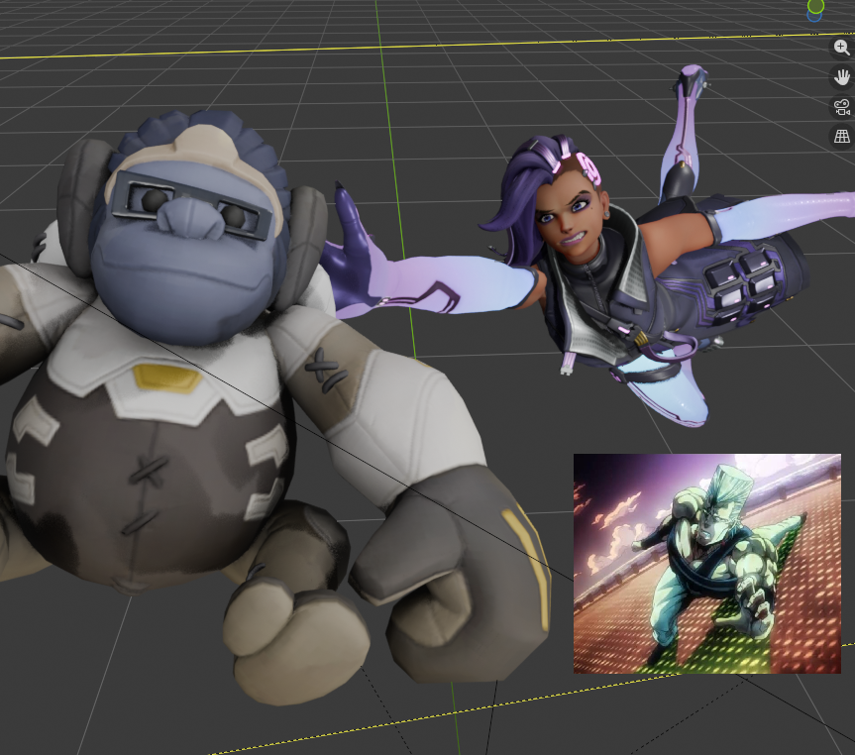
Task: Click the green Y-axis gizmo circle
Action: click(x=815, y=6)
